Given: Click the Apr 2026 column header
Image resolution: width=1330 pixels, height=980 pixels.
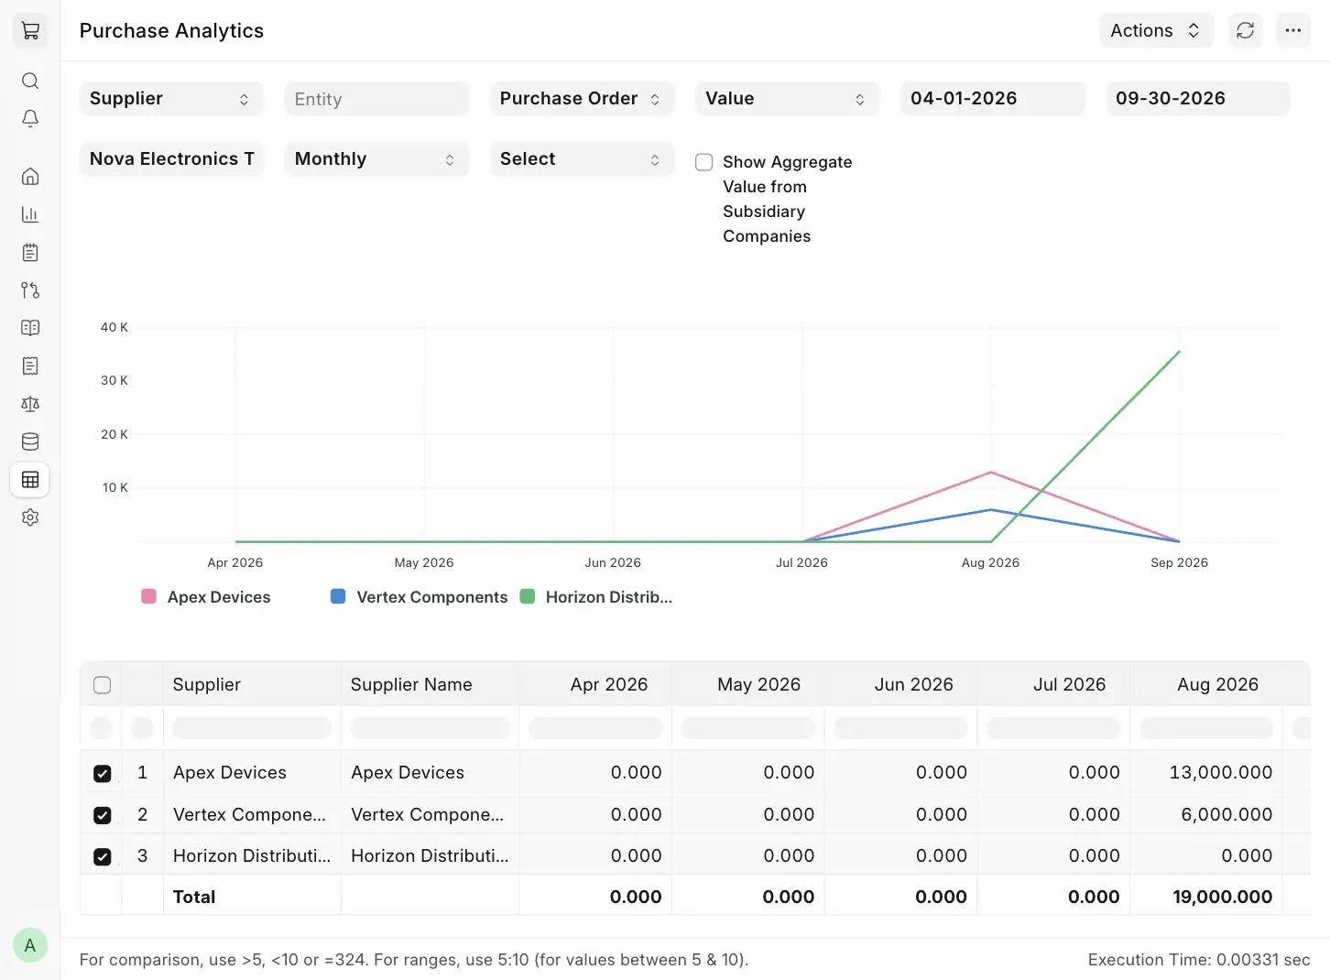Looking at the screenshot, I should tap(595, 684).
